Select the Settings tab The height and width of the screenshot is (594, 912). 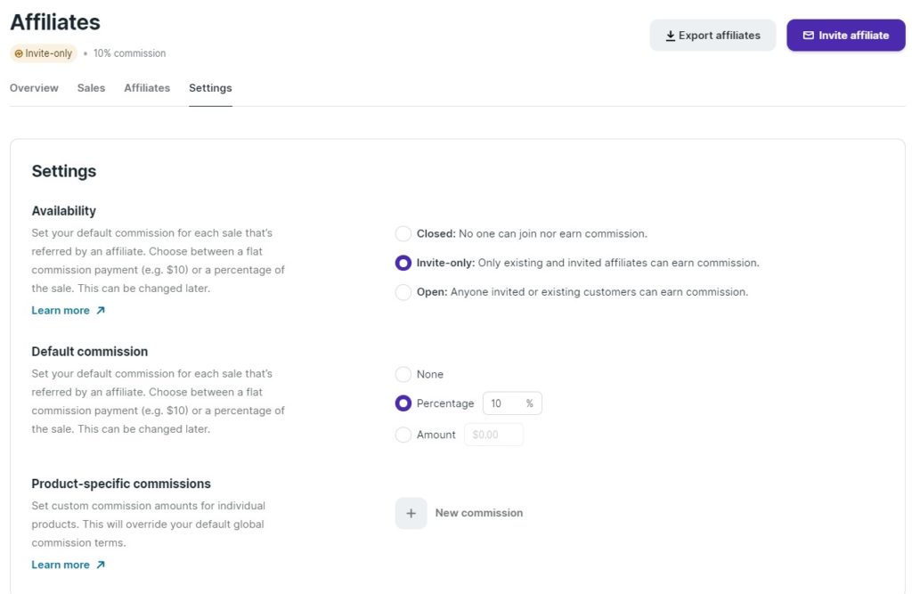(210, 88)
